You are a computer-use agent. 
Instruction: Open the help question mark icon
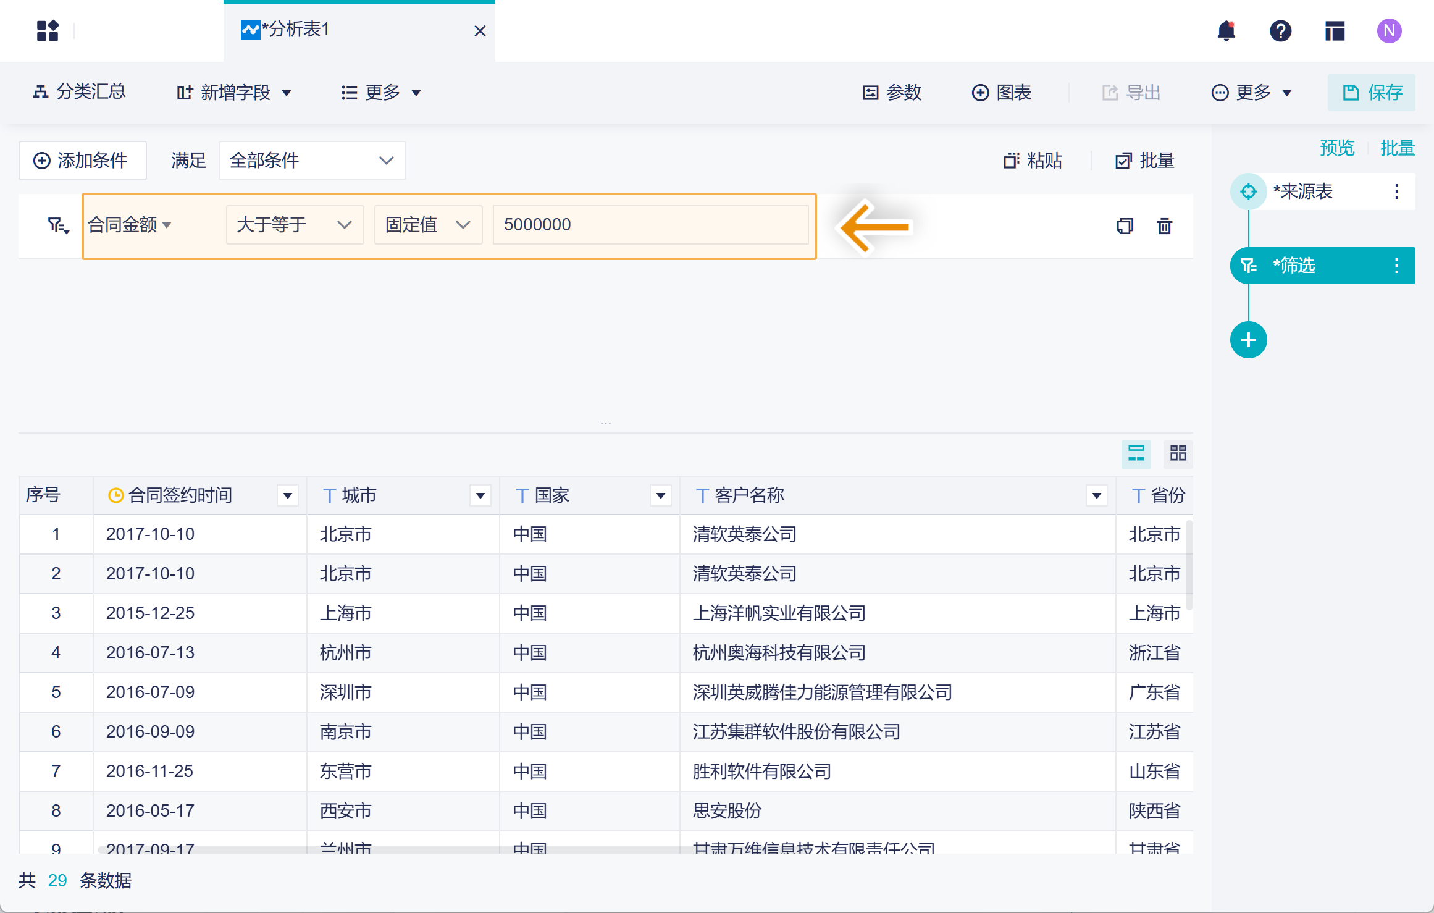tap(1280, 31)
